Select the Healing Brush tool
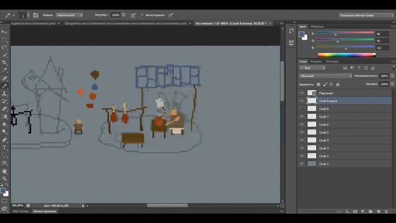 click(4, 79)
